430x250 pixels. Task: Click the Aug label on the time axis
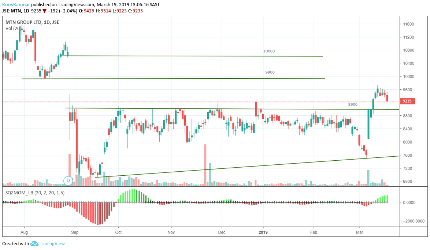(24, 232)
